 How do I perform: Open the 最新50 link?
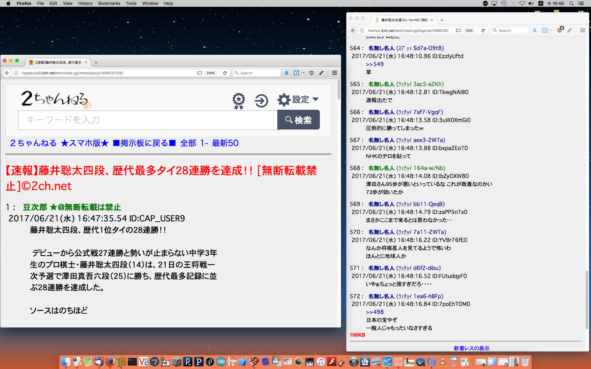[225, 143]
